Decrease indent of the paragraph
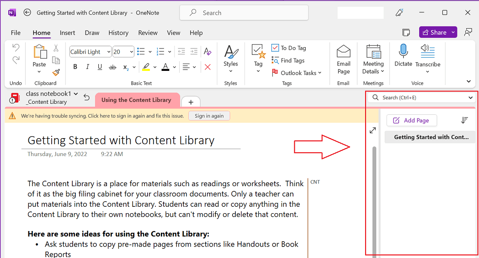 click(x=181, y=52)
